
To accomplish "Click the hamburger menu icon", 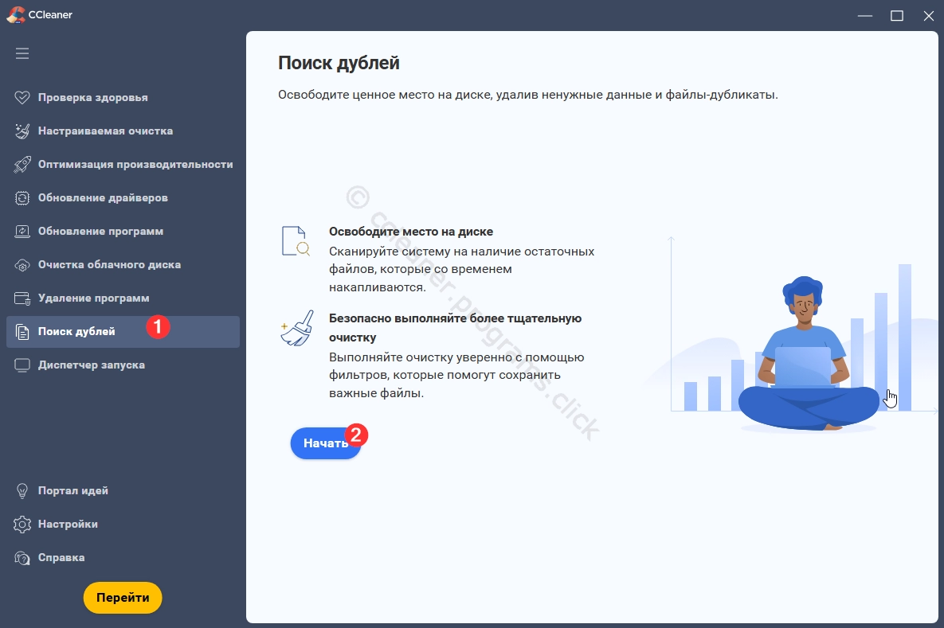I will pos(22,53).
